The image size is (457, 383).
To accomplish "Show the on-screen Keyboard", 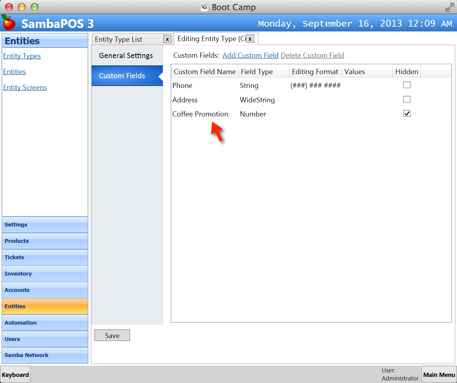I will (x=15, y=375).
